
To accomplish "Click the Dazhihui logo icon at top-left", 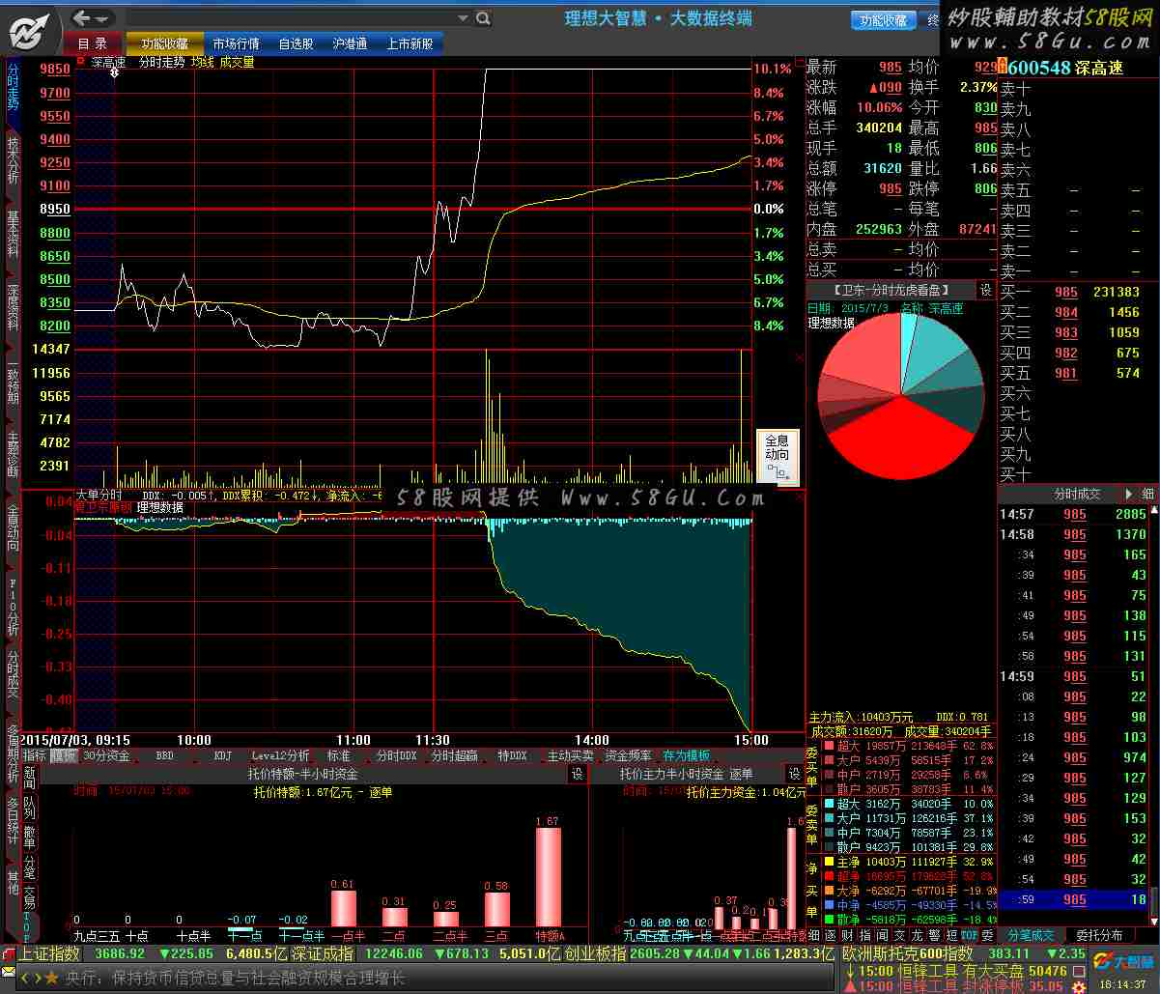I will 31,31.
